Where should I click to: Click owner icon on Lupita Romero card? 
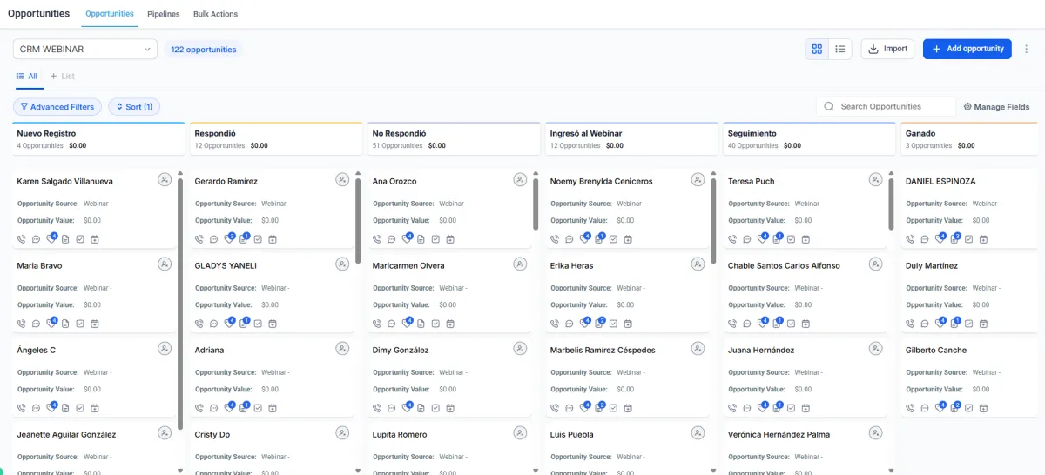pos(520,433)
